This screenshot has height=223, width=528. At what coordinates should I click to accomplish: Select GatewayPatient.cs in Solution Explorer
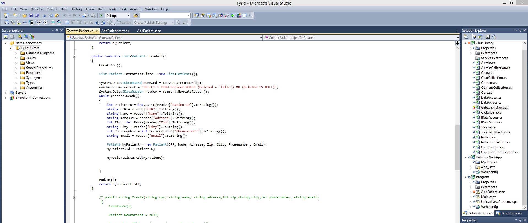[x=494, y=108]
